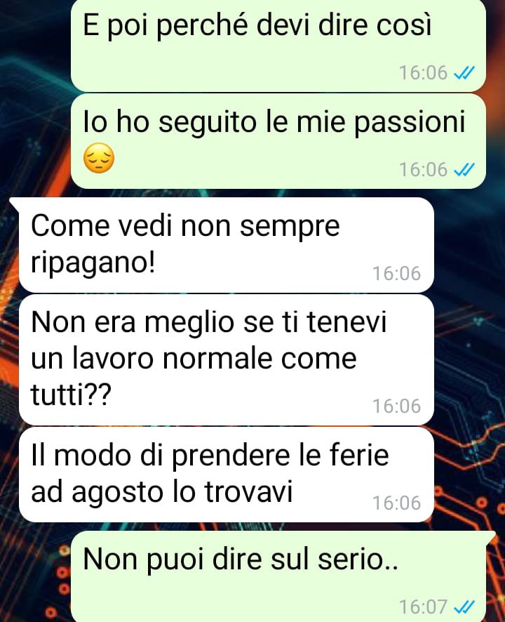
Task: Click 16:07 timestamp on last message
Action: point(424,607)
